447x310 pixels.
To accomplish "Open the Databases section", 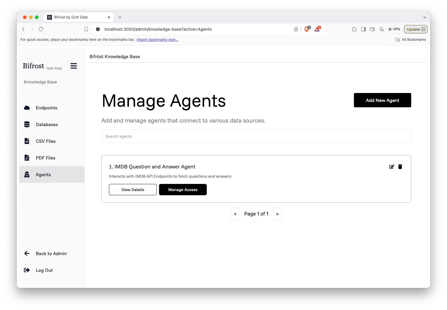I will click(47, 124).
